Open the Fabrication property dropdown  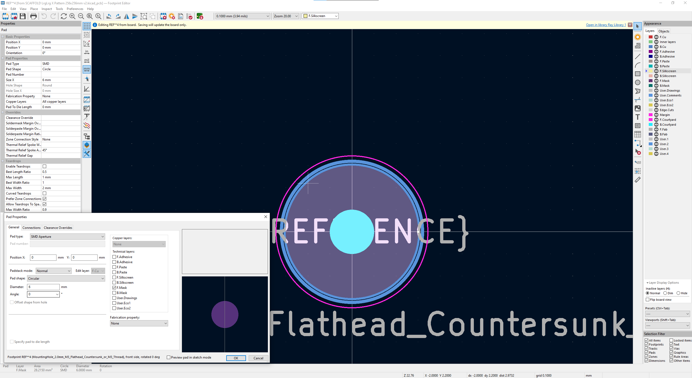[139, 323]
